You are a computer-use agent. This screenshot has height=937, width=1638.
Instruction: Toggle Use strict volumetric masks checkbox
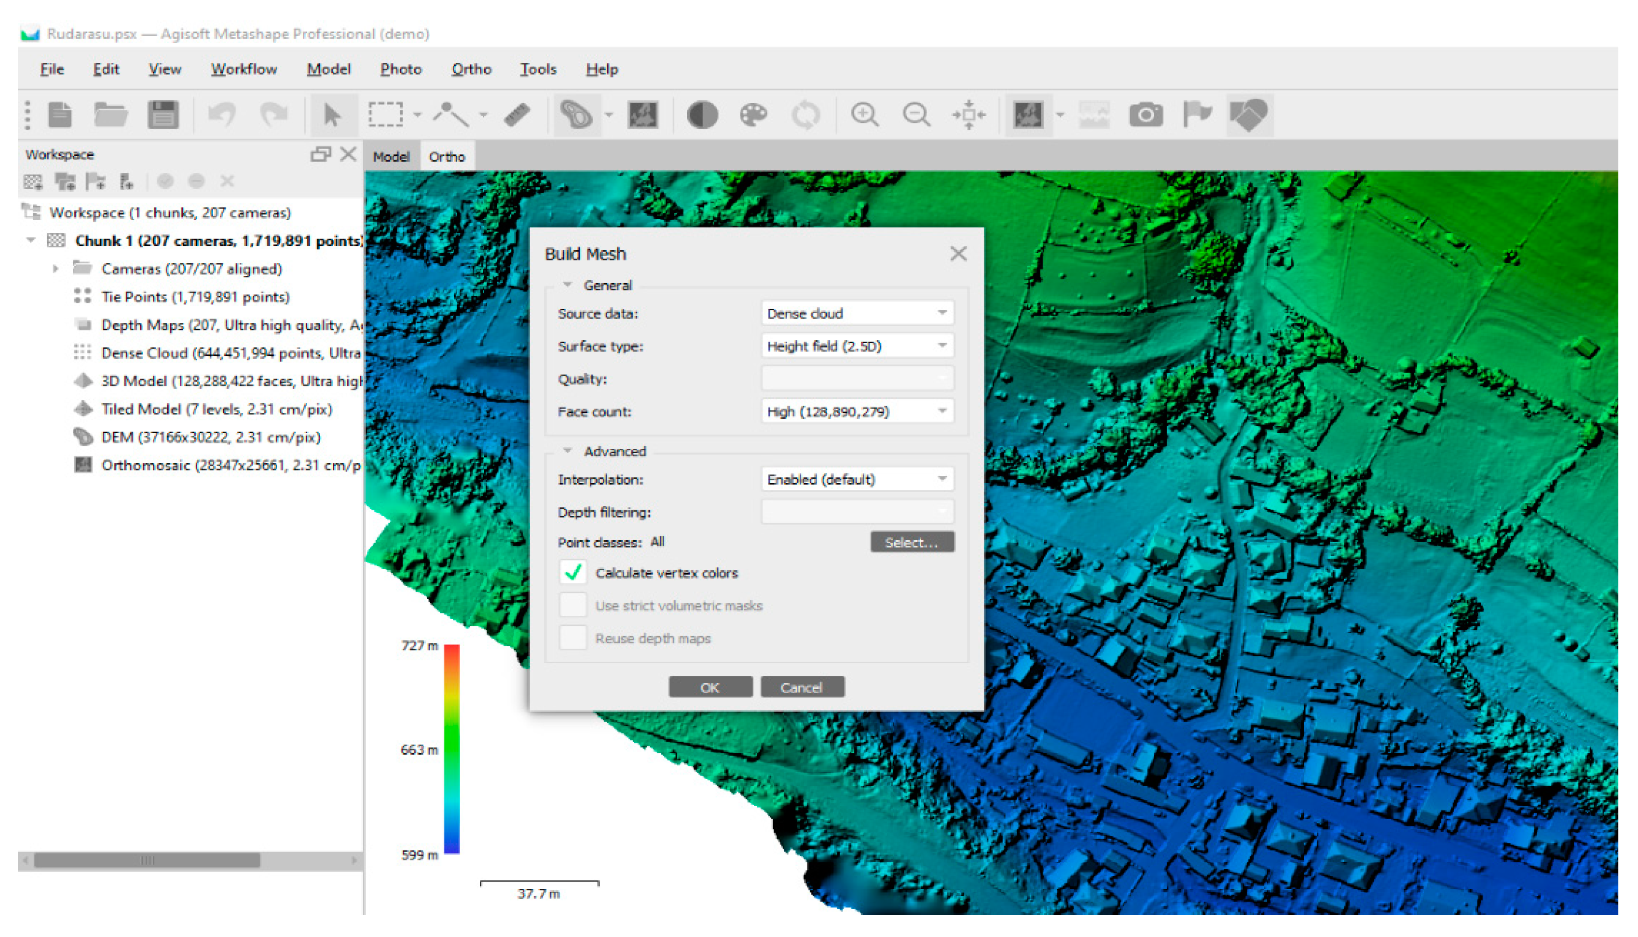click(572, 605)
